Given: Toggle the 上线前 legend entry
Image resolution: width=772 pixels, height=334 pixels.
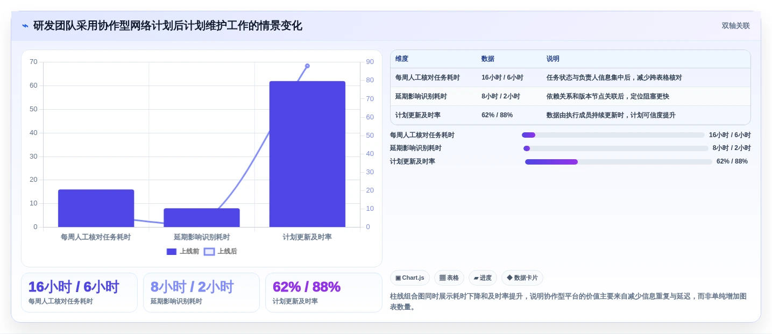Looking at the screenshot, I should (x=183, y=251).
